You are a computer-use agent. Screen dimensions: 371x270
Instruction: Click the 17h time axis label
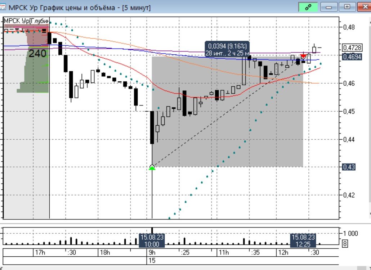[40, 252]
